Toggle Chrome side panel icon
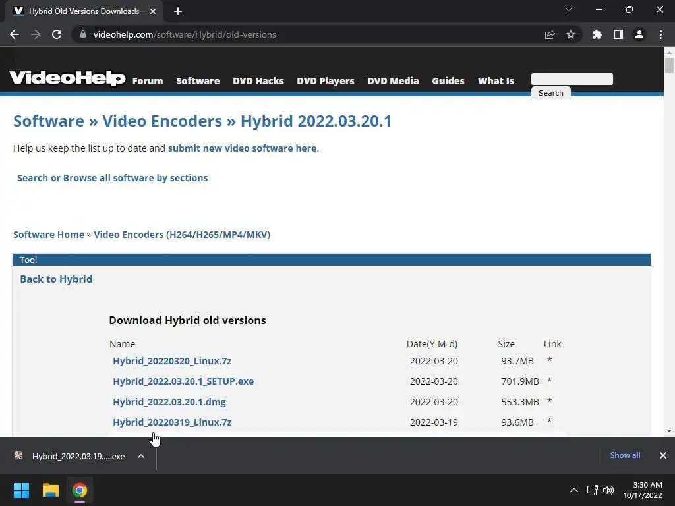This screenshot has width=675, height=506. (618, 34)
